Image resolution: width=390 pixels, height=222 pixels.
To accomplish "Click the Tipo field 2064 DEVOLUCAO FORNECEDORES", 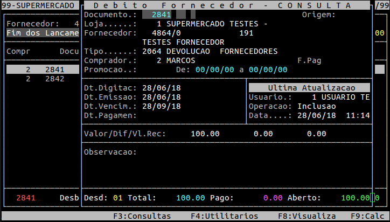I will click(x=210, y=51).
